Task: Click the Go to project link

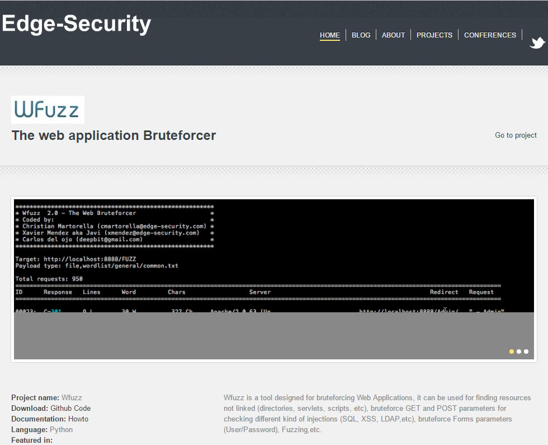Action: coord(516,135)
